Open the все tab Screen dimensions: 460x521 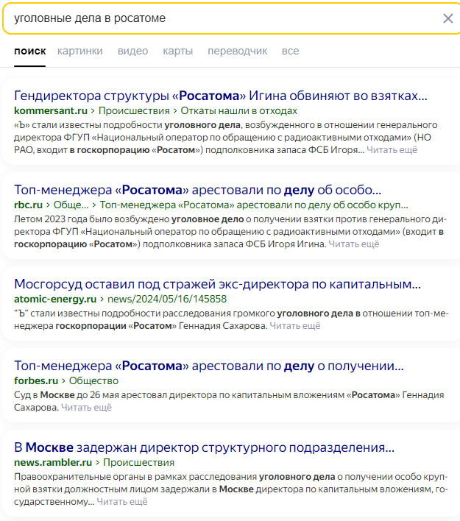[291, 51]
